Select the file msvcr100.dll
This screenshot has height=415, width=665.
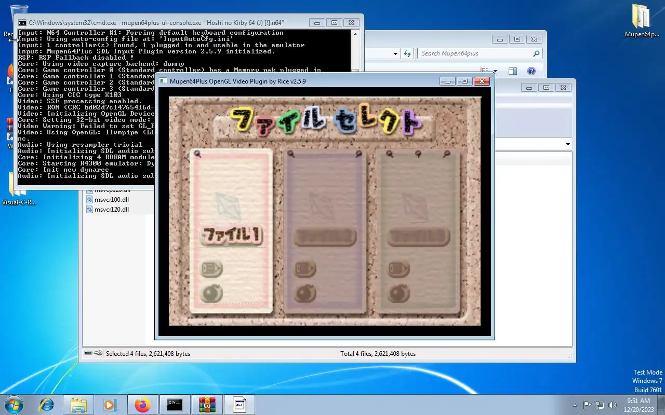point(107,200)
